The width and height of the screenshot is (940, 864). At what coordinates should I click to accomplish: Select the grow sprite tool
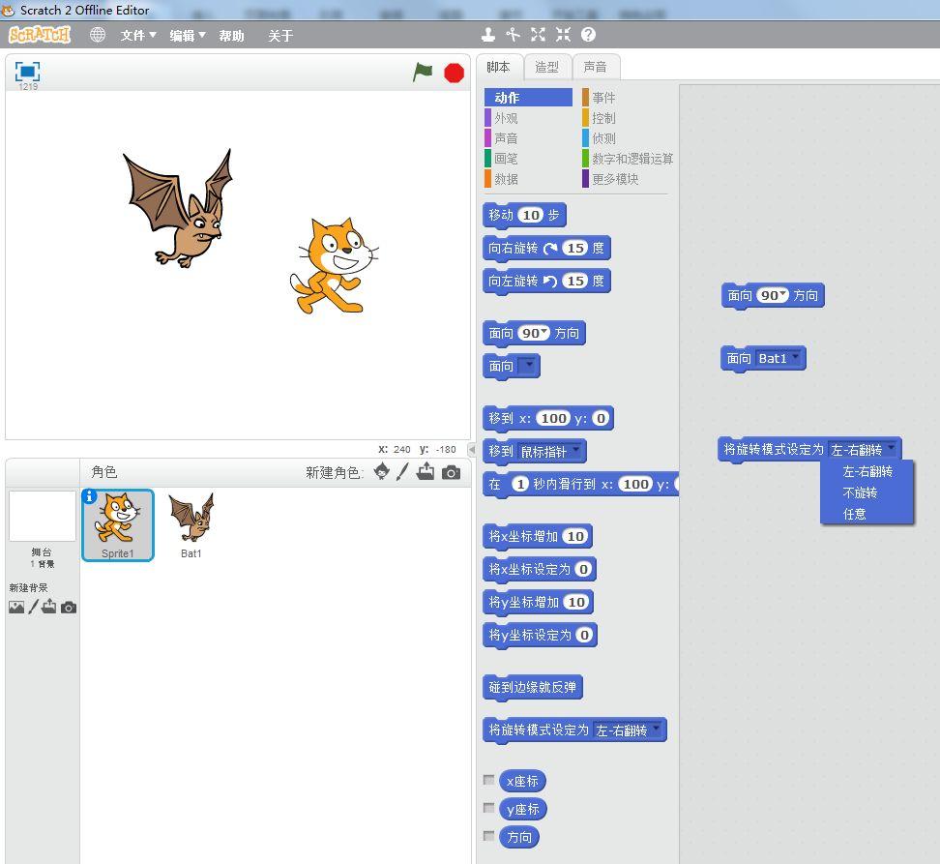coord(538,35)
